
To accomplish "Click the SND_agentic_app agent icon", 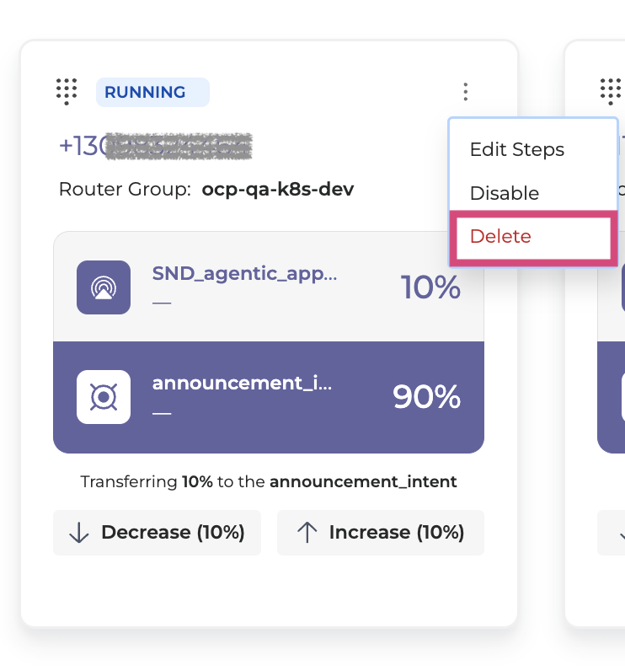I will tap(104, 287).
